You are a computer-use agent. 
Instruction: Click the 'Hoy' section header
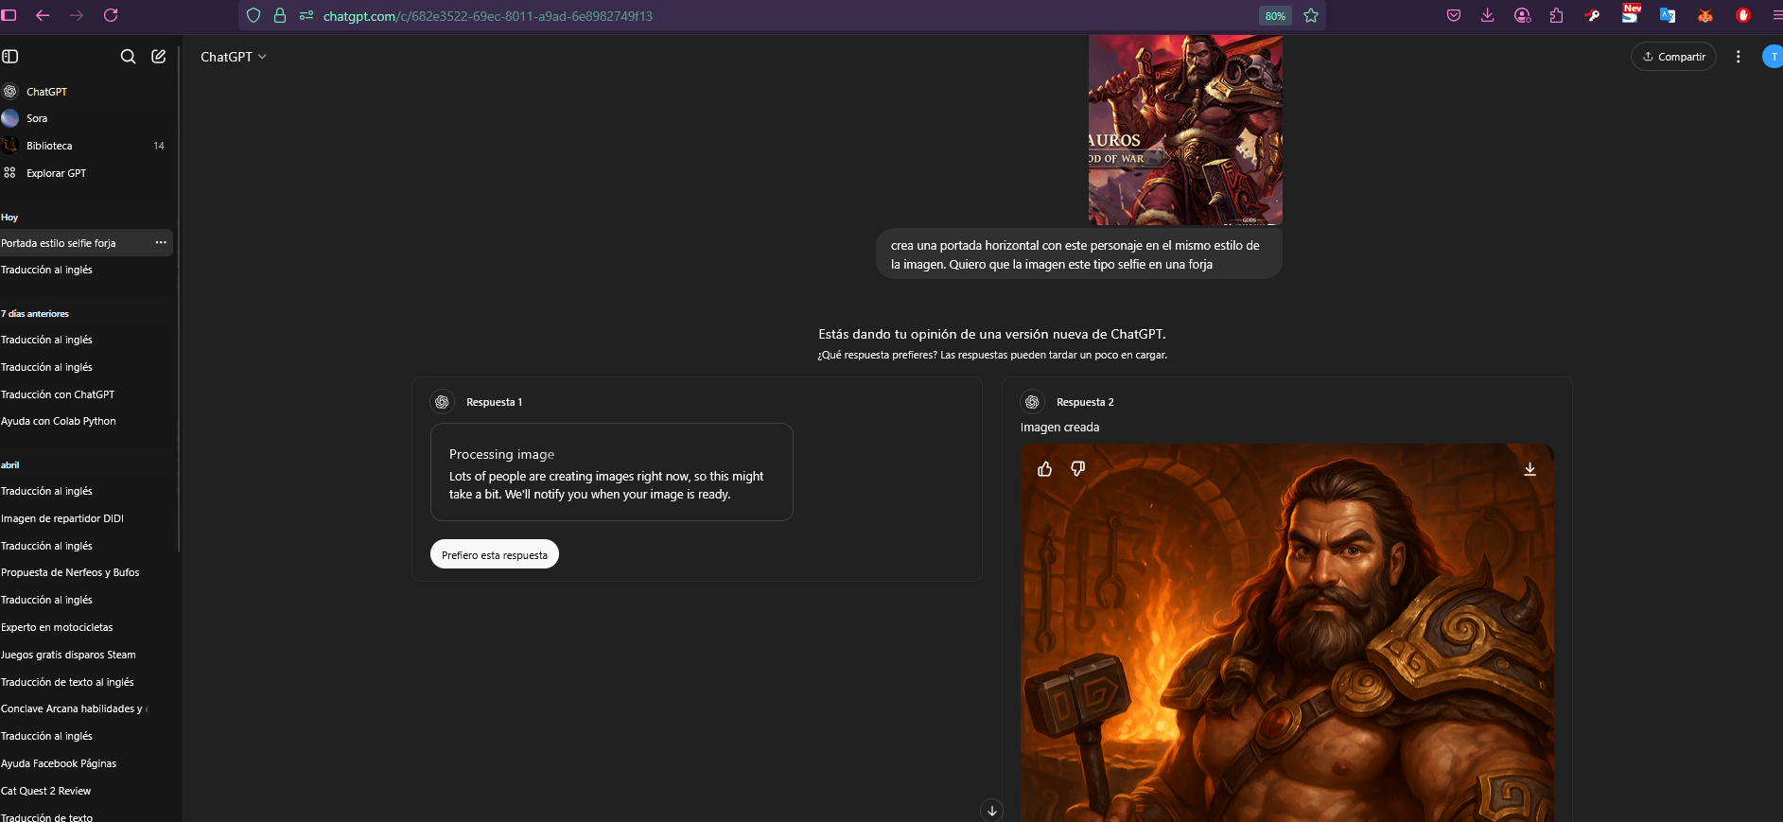(x=9, y=218)
